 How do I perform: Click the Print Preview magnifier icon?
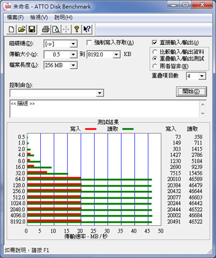[x=56, y=29]
